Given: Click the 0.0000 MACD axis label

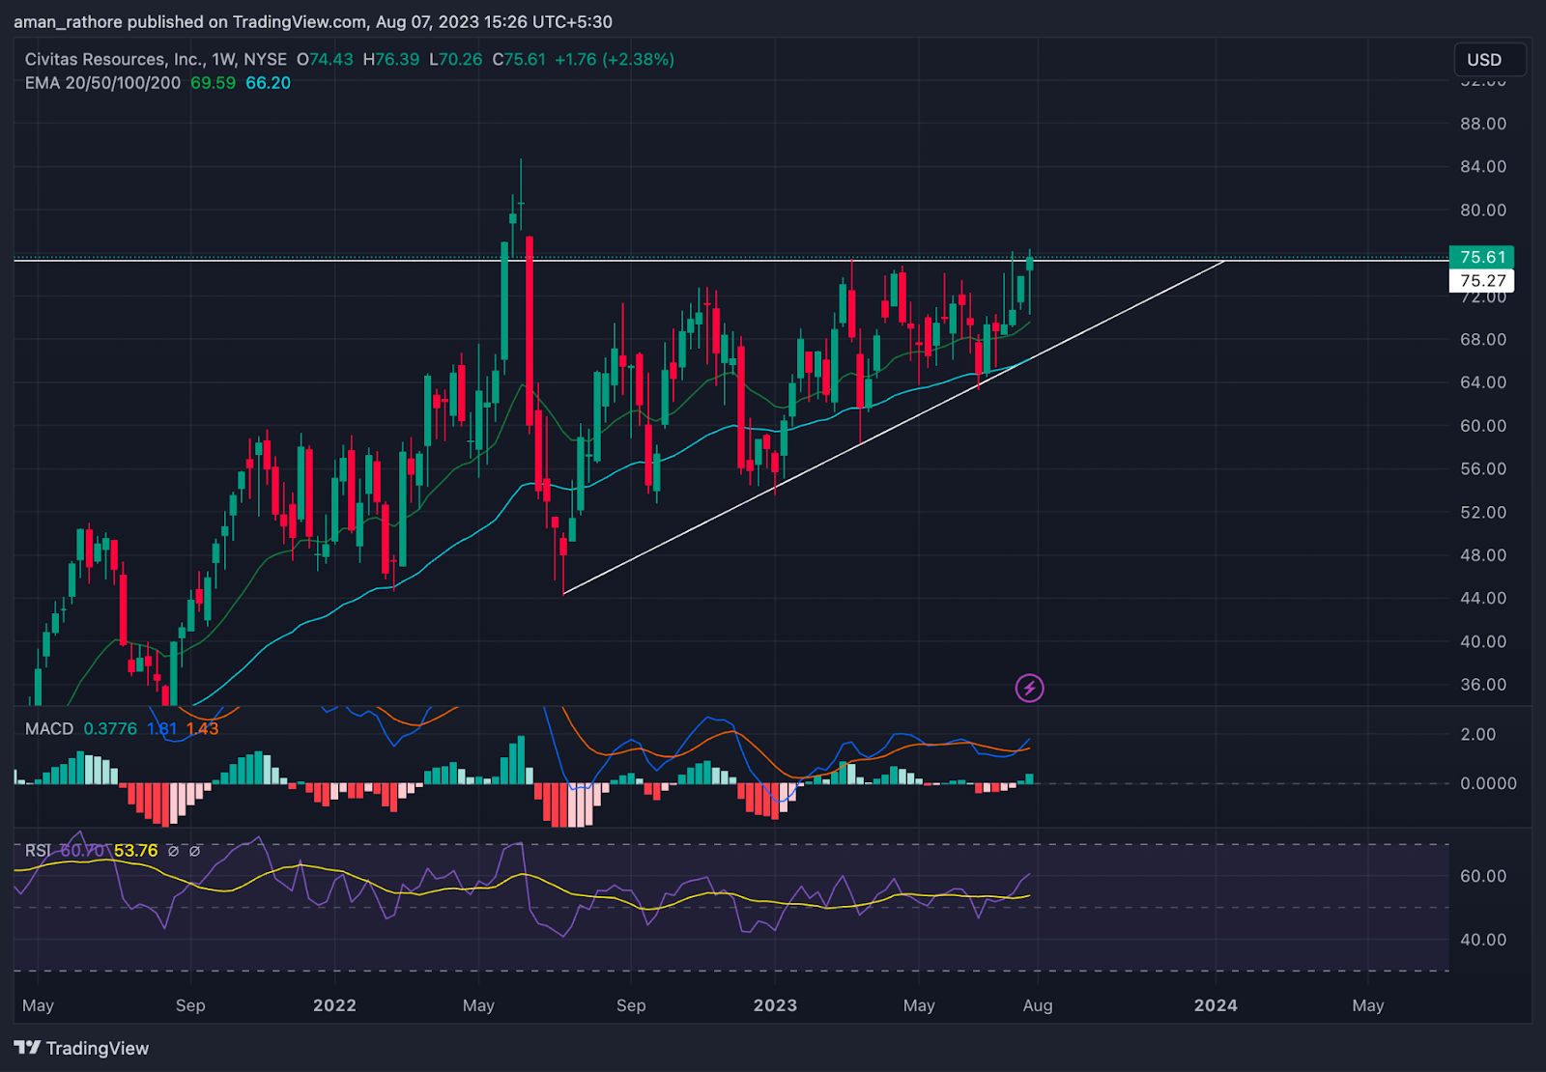Looking at the screenshot, I should [x=1488, y=783].
